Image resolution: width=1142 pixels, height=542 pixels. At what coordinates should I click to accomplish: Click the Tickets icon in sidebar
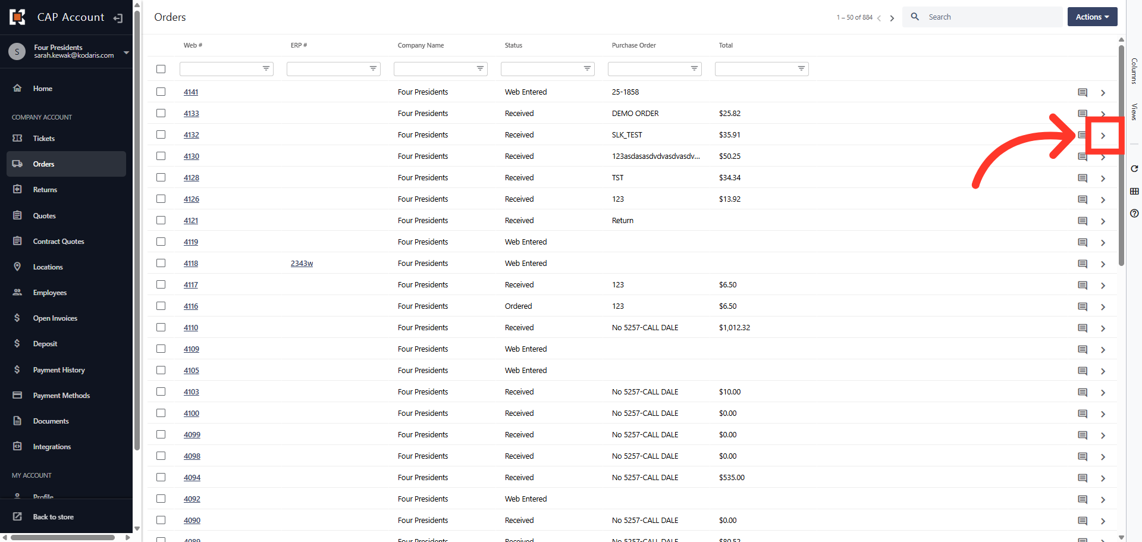pyautogui.click(x=17, y=138)
